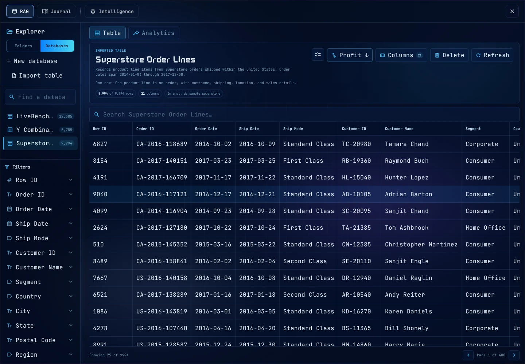Expand the State filter
The height and width of the screenshot is (364, 525).
pos(40,326)
